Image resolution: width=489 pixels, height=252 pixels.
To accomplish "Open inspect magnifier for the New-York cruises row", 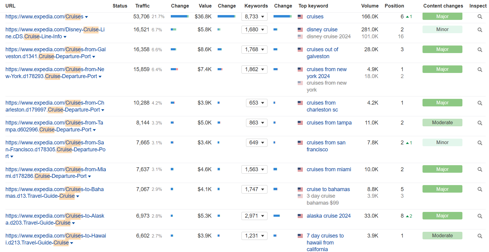I will (480, 69).
